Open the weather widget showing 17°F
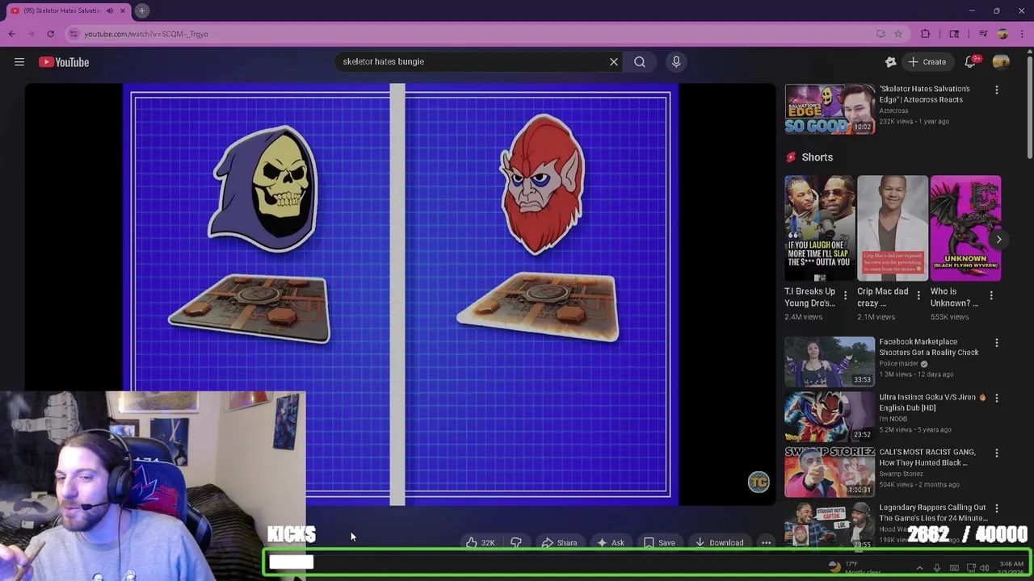Screen dimensions: 1034x581 [x=855, y=567]
